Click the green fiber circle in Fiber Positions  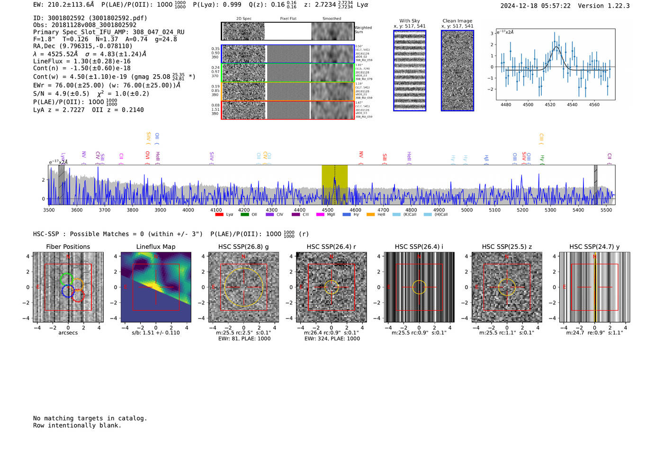click(x=67, y=280)
